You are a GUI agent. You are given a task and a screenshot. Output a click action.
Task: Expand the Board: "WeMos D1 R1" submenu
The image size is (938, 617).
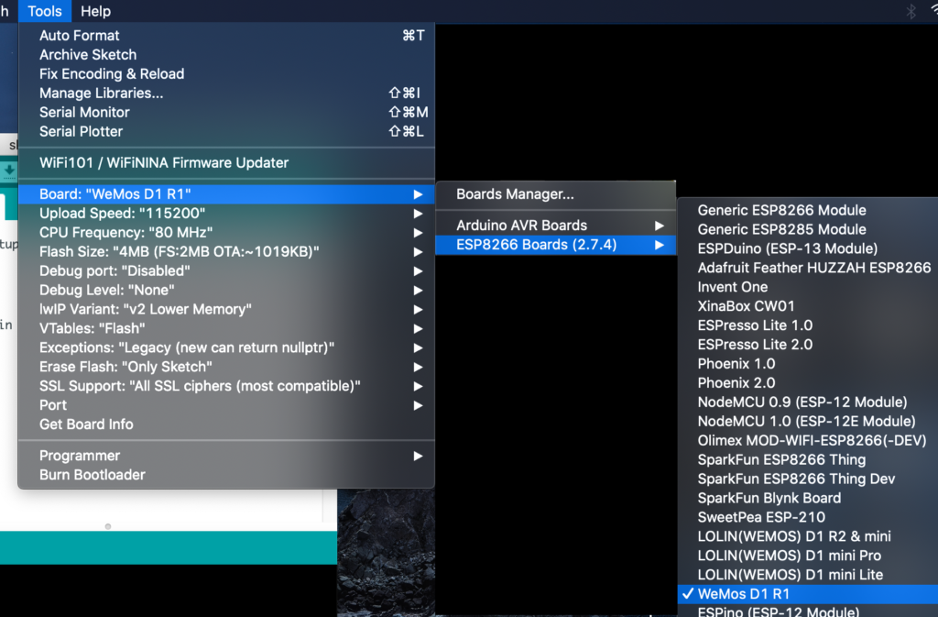click(x=227, y=193)
